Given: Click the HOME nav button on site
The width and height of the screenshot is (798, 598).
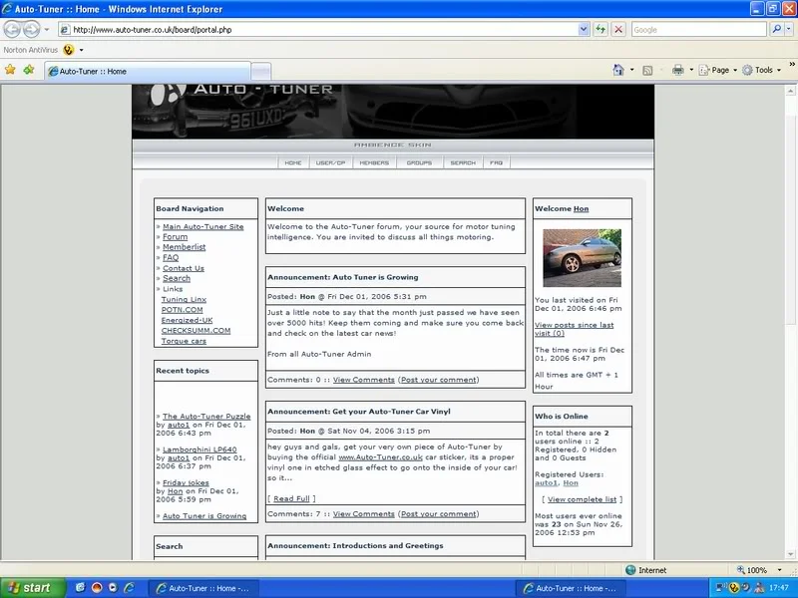Looking at the screenshot, I should (293, 162).
